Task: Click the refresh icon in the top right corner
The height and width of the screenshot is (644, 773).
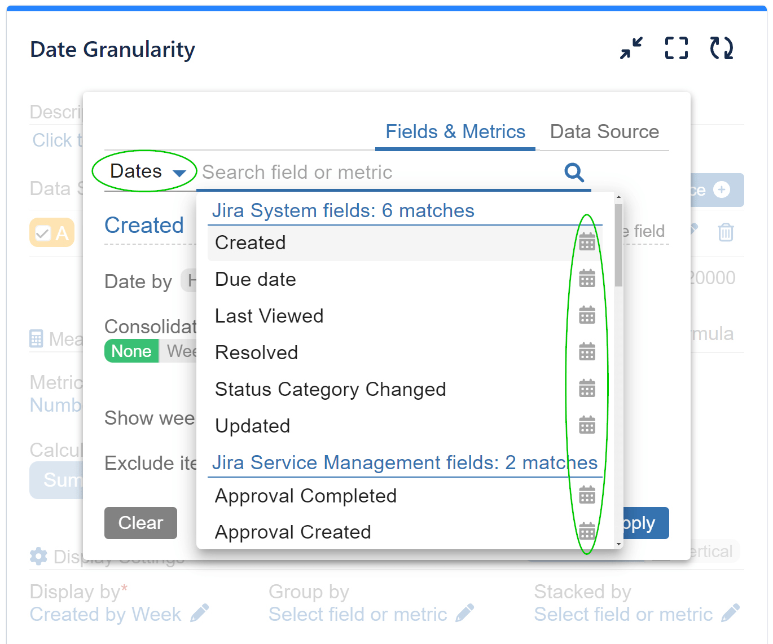Action: pyautogui.click(x=721, y=48)
